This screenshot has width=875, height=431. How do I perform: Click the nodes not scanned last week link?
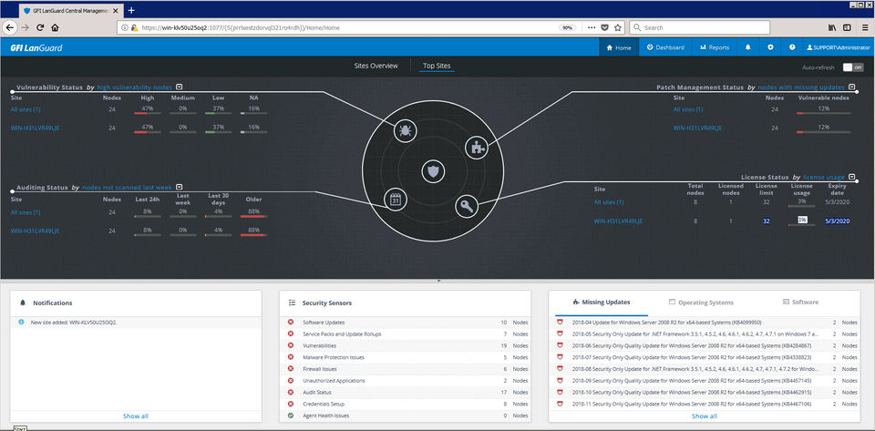(128, 188)
